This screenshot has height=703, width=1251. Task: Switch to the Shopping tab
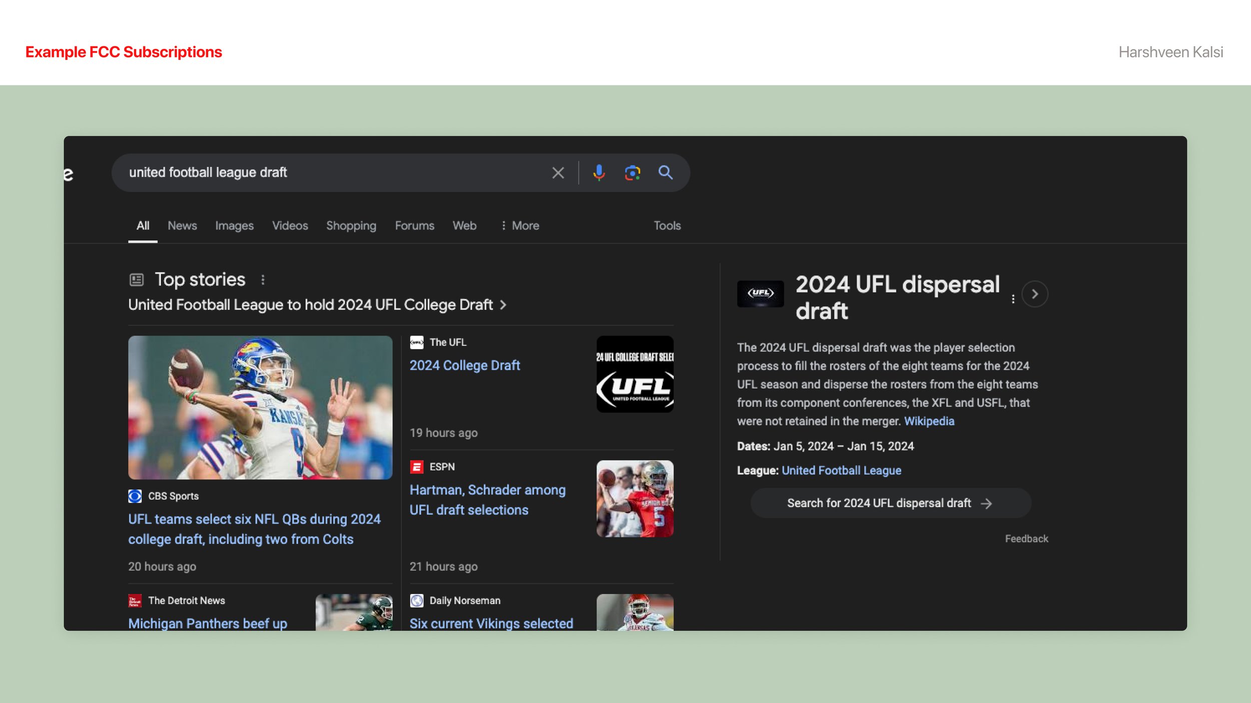pos(351,226)
